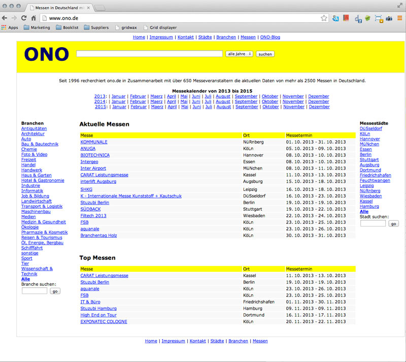406x362 pixels.
Task: Open the Inter Airport fair link
Action: pyautogui.click(x=93, y=168)
